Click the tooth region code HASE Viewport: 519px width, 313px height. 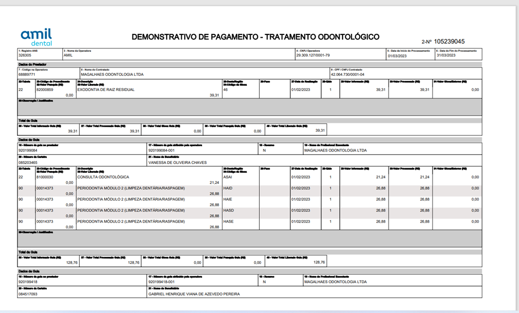(228, 222)
